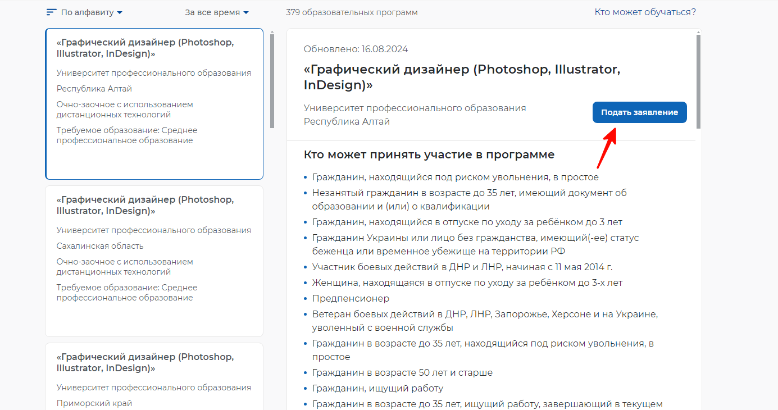Click the sort lines icon near По алфавиту
Viewport: 778px width, 410px height.
coord(51,12)
